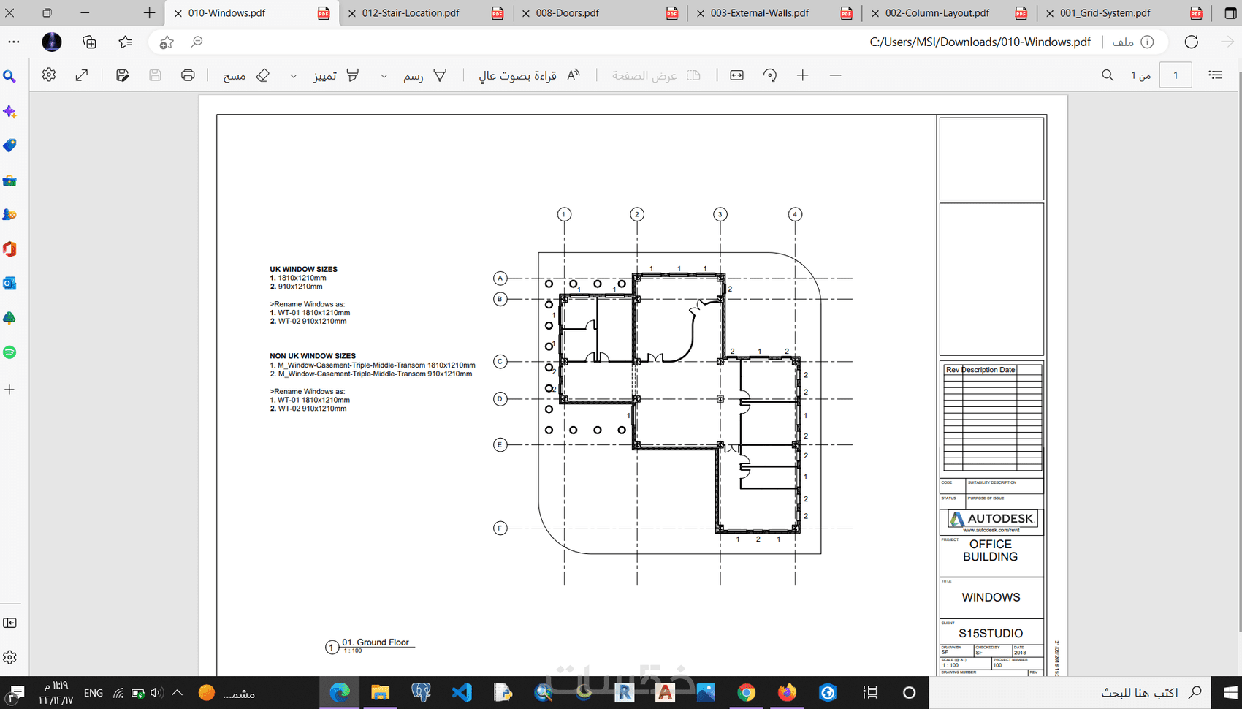Viewport: 1242px width, 709px height.
Task: Open Outlook in sidebar
Action: [9, 283]
